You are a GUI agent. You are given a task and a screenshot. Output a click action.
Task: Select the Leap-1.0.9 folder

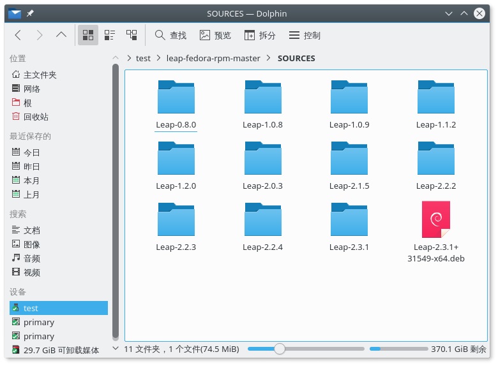click(349, 105)
